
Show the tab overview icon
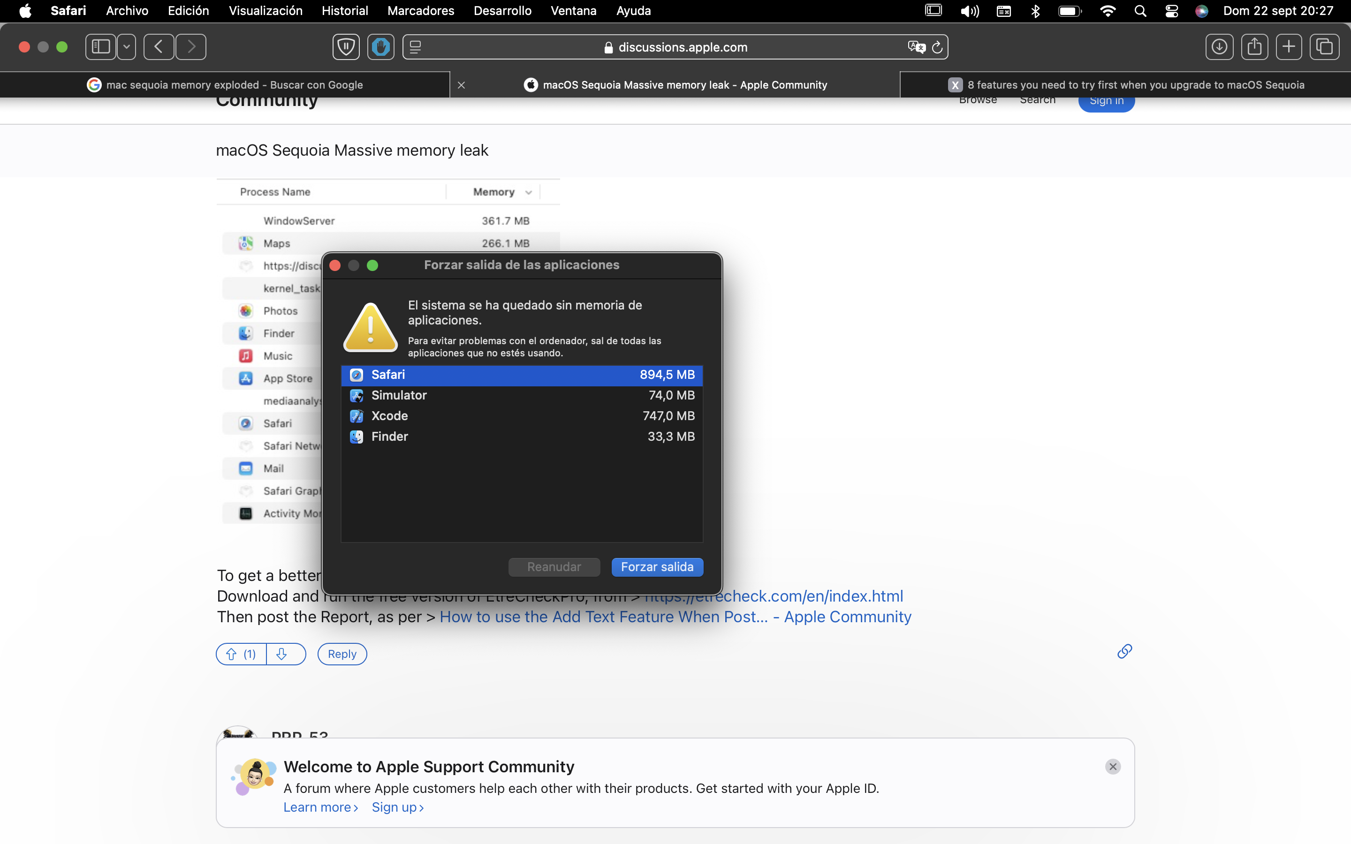[x=1324, y=47]
